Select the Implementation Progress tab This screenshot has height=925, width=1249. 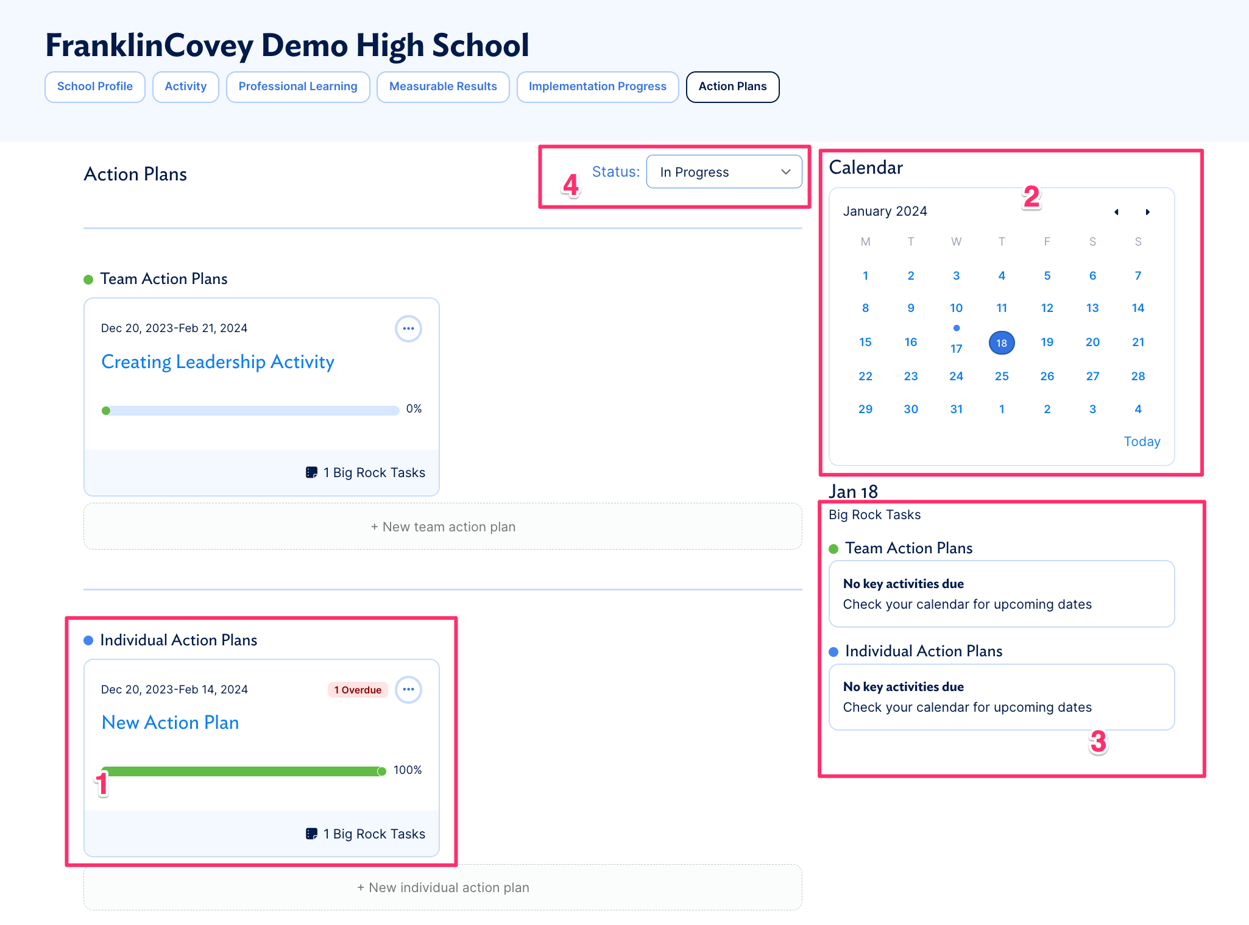click(x=598, y=87)
